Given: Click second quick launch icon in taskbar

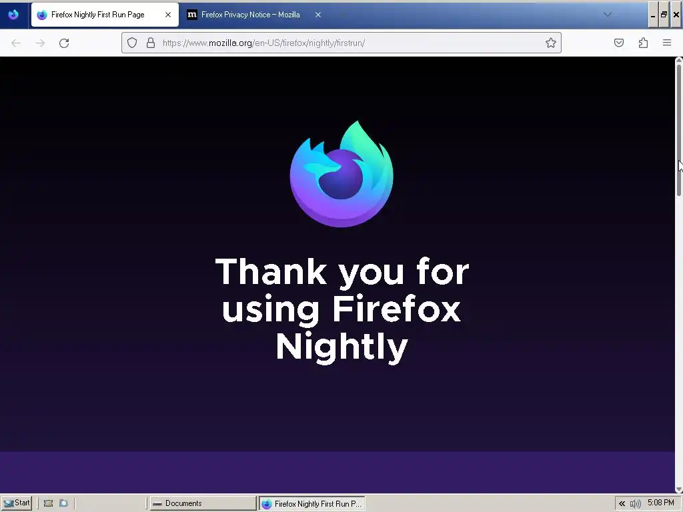Looking at the screenshot, I should (63, 503).
